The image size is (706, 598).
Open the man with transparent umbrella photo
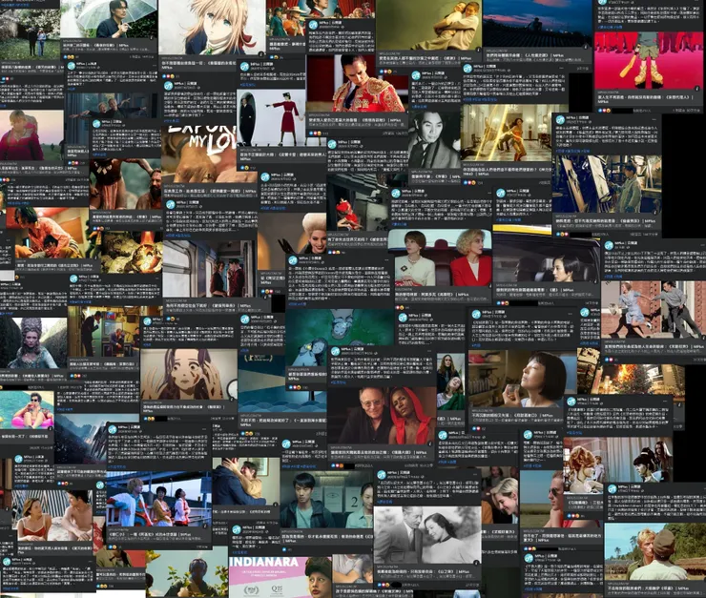(x=109, y=19)
